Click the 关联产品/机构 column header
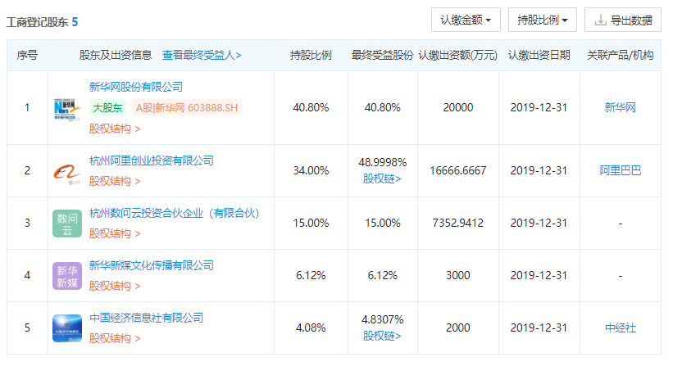673x366 pixels. pyautogui.click(x=621, y=55)
